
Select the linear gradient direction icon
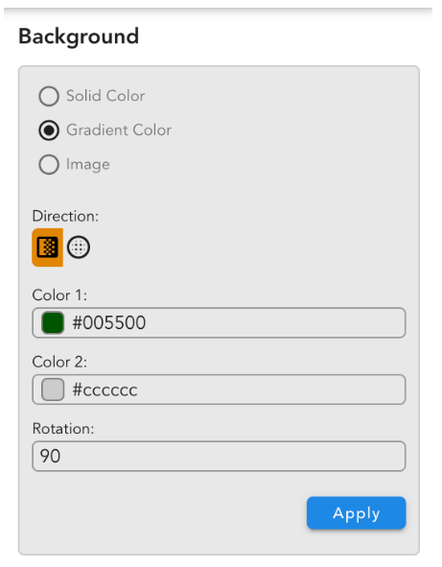pyautogui.click(x=47, y=248)
